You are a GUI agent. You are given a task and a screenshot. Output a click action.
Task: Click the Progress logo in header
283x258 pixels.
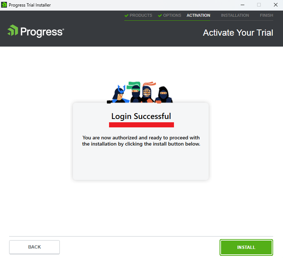point(36,31)
